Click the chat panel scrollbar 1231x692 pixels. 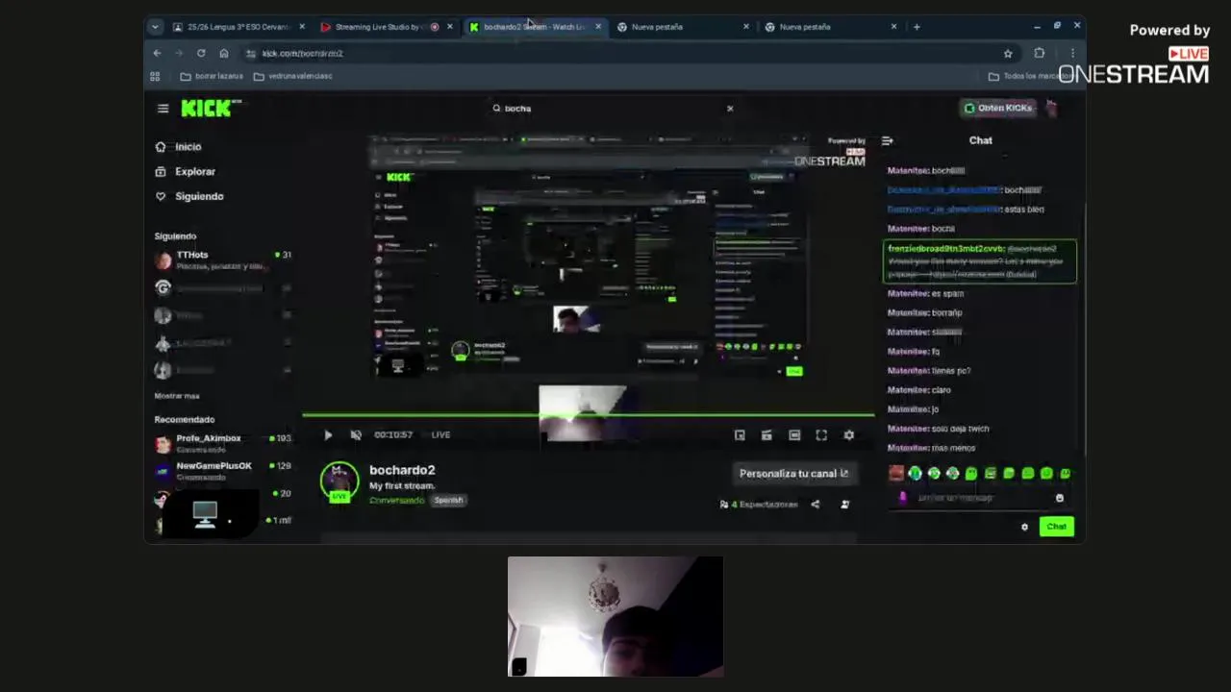(1083, 327)
